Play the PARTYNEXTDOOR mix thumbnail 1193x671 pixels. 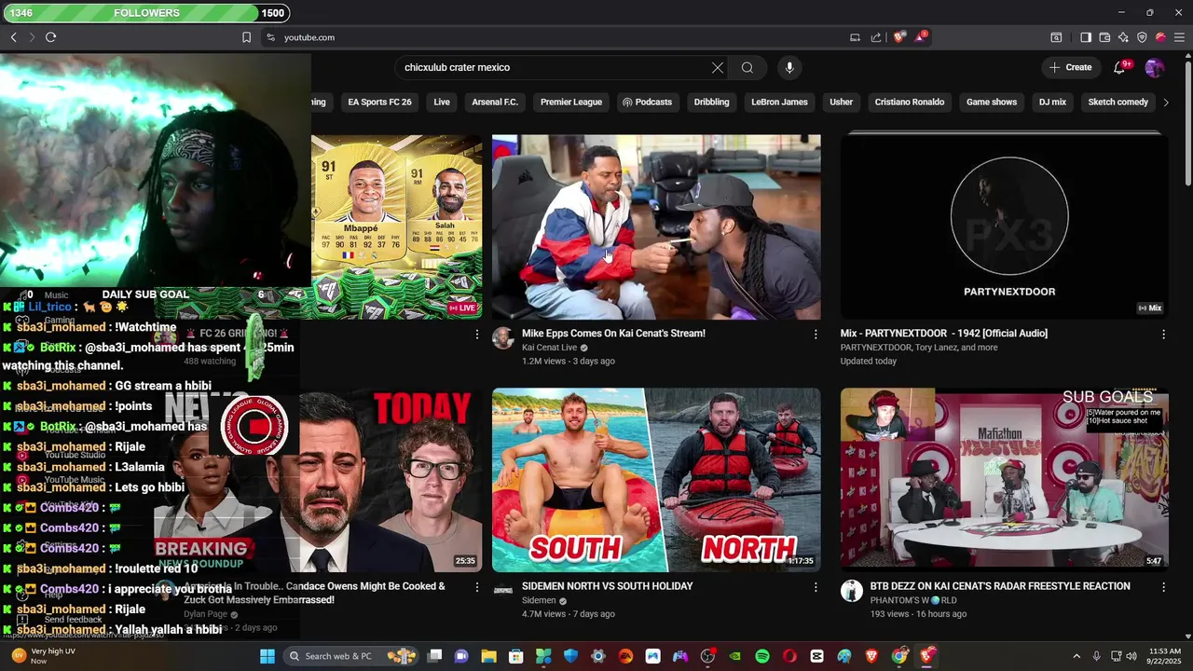tap(1004, 226)
